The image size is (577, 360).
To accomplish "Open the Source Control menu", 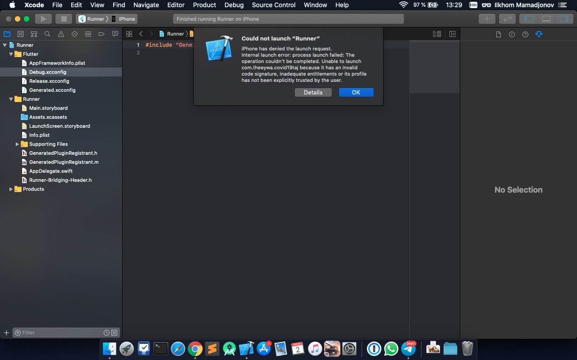I will click(x=274, y=5).
